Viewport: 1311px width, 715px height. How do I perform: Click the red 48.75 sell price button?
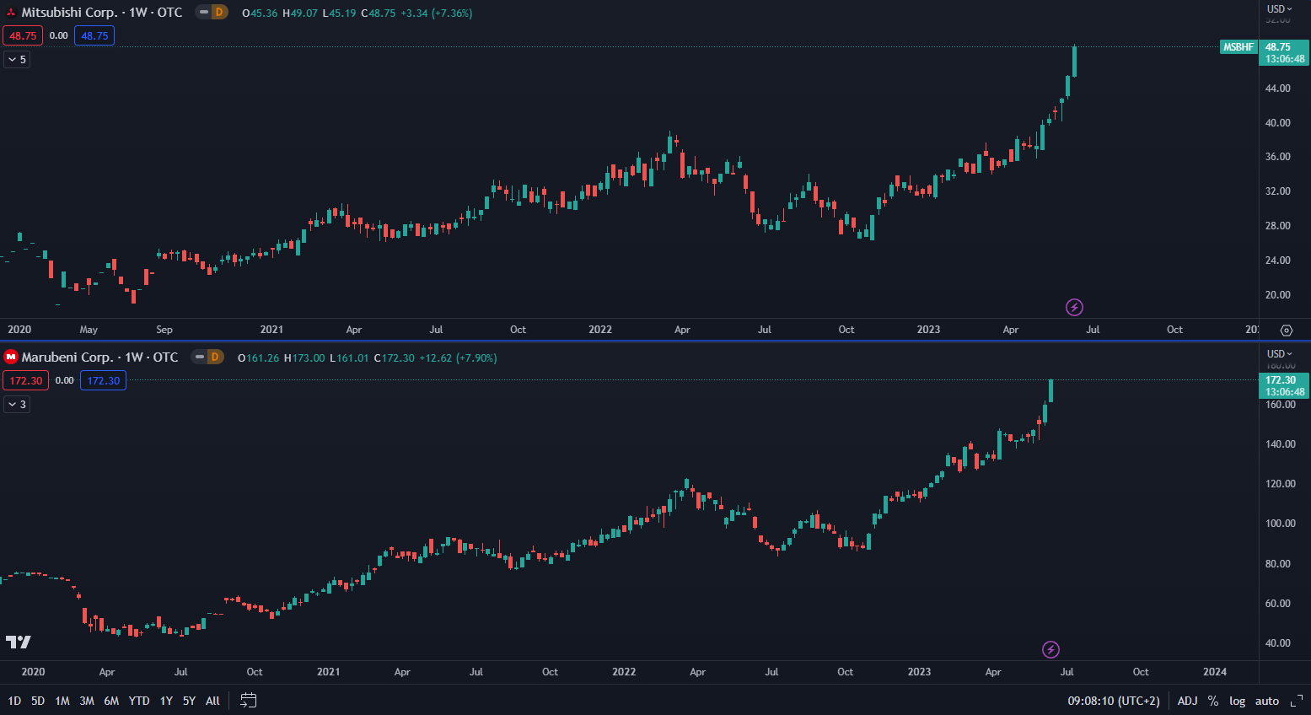pyautogui.click(x=23, y=35)
